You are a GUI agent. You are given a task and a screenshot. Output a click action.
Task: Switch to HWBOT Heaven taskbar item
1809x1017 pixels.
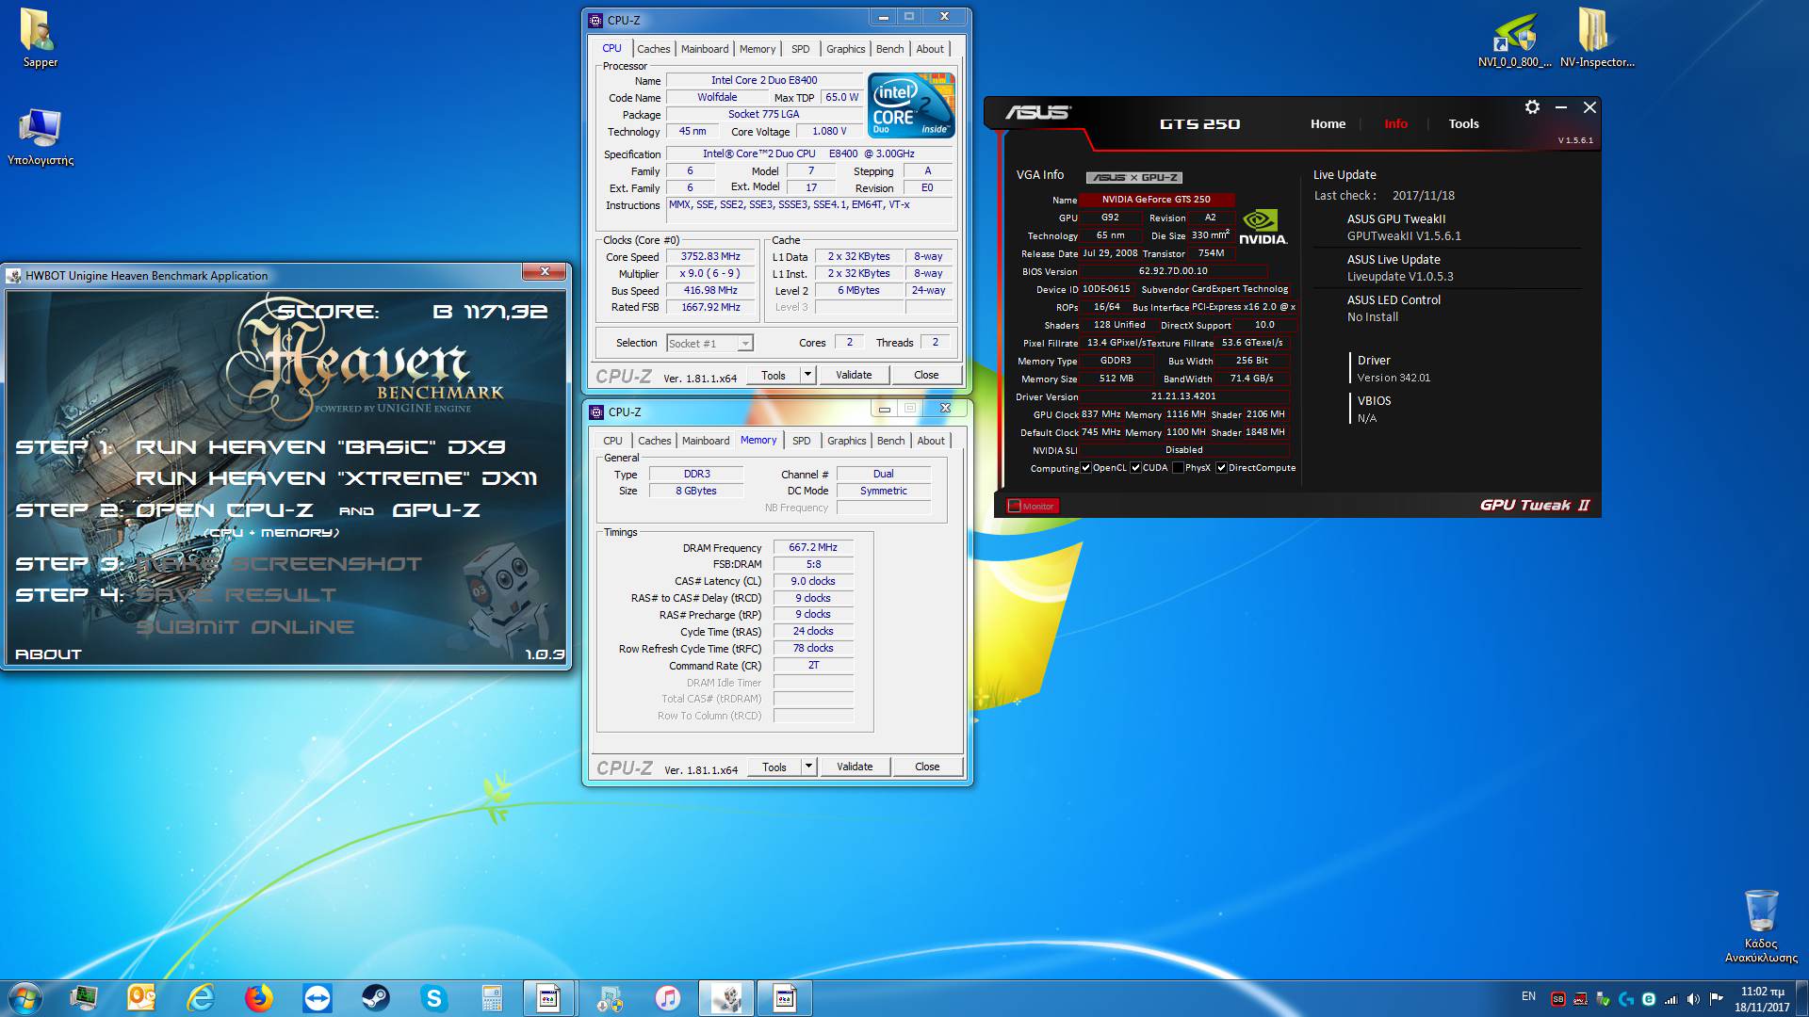[x=725, y=998]
